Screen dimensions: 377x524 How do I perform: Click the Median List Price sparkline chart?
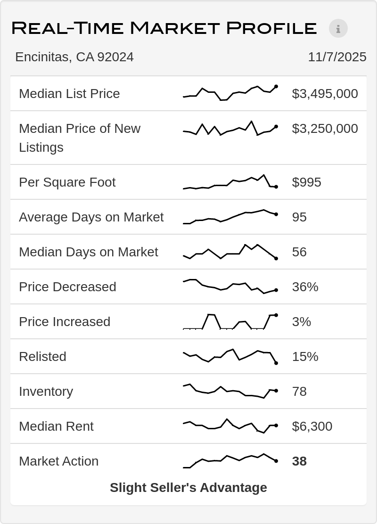[x=230, y=93]
